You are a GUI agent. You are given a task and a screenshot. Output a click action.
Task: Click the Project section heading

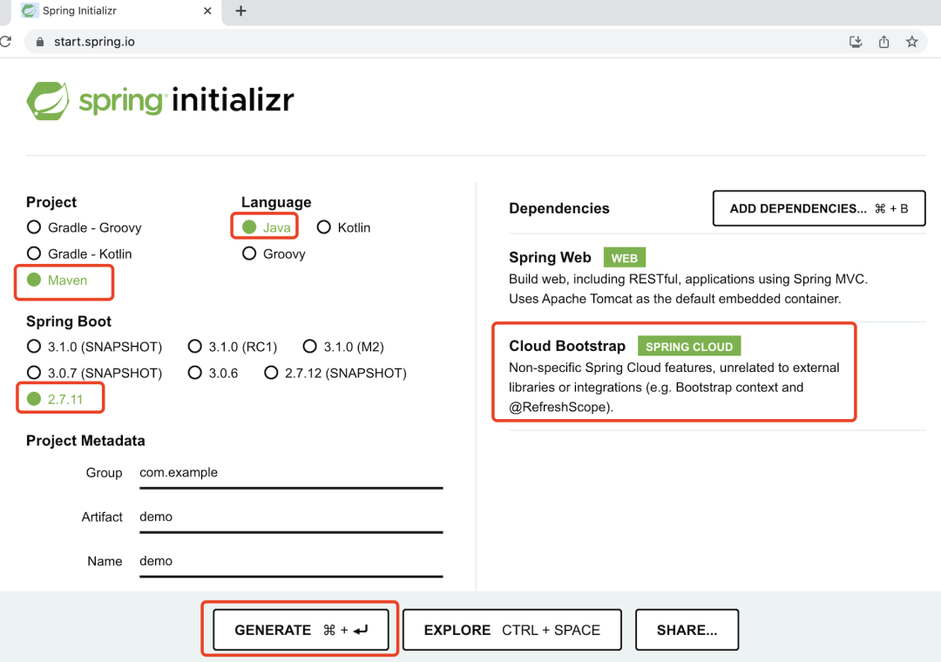[51, 202]
